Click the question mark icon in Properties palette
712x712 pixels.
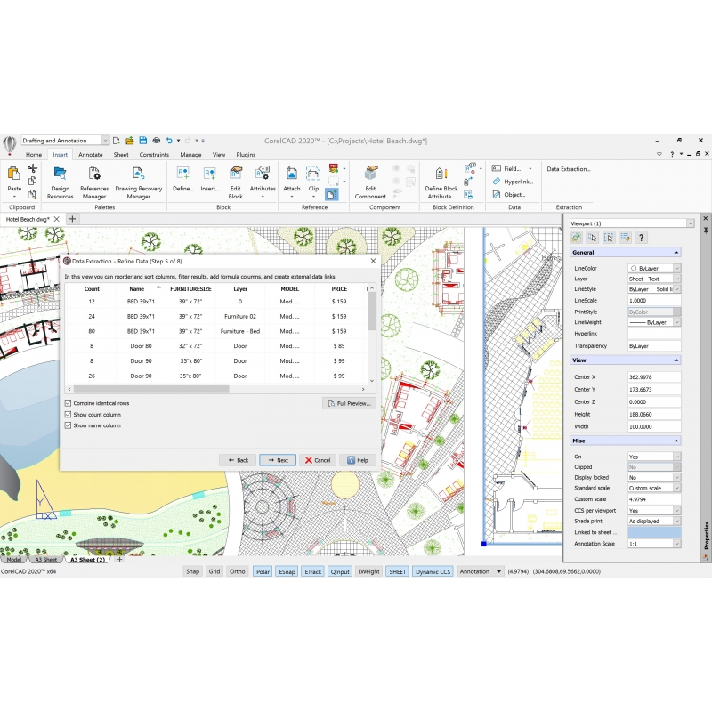tap(641, 238)
